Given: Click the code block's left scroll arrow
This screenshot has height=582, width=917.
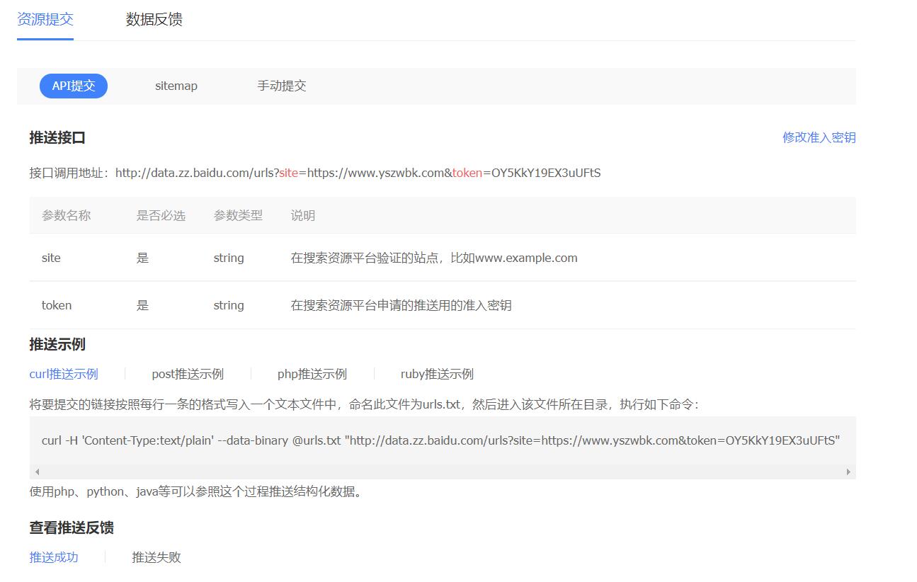Looking at the screenshot, I should (x=37, y=472).
